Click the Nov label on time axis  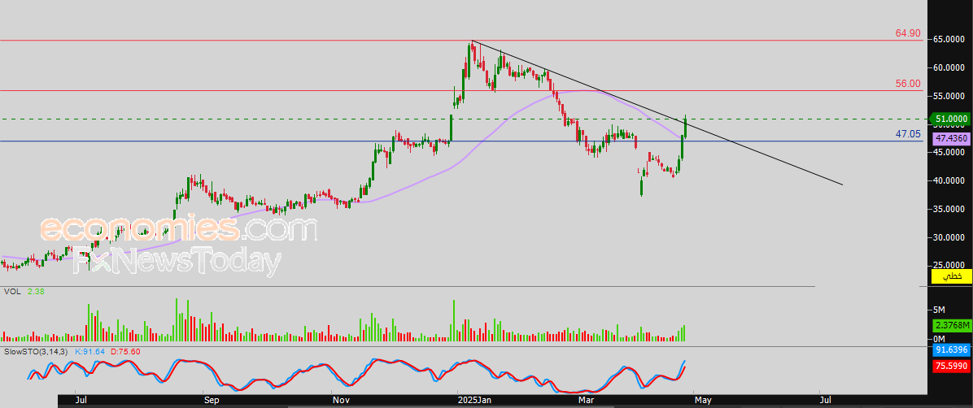[x=339, y=401]
